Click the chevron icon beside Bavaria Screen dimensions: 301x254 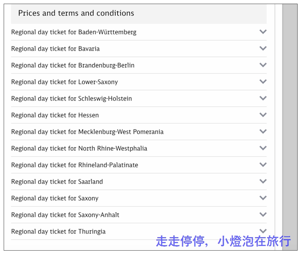(263, 48)
